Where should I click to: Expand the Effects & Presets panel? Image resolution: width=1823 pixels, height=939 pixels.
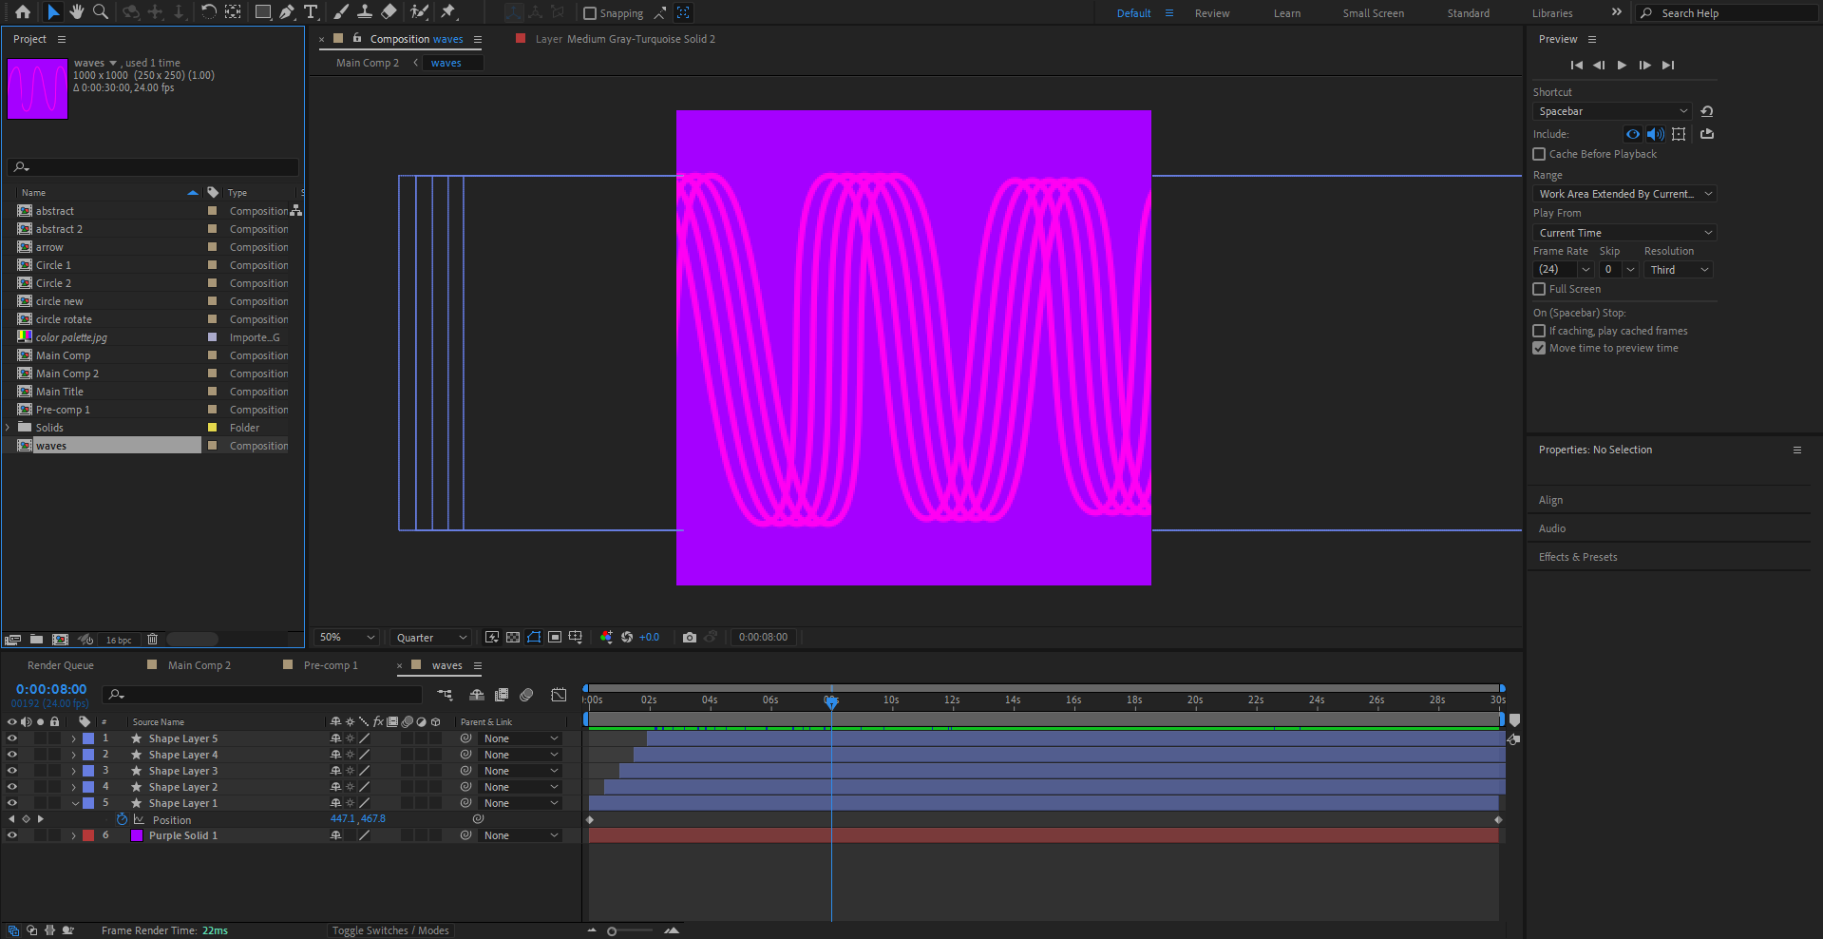1578,557
